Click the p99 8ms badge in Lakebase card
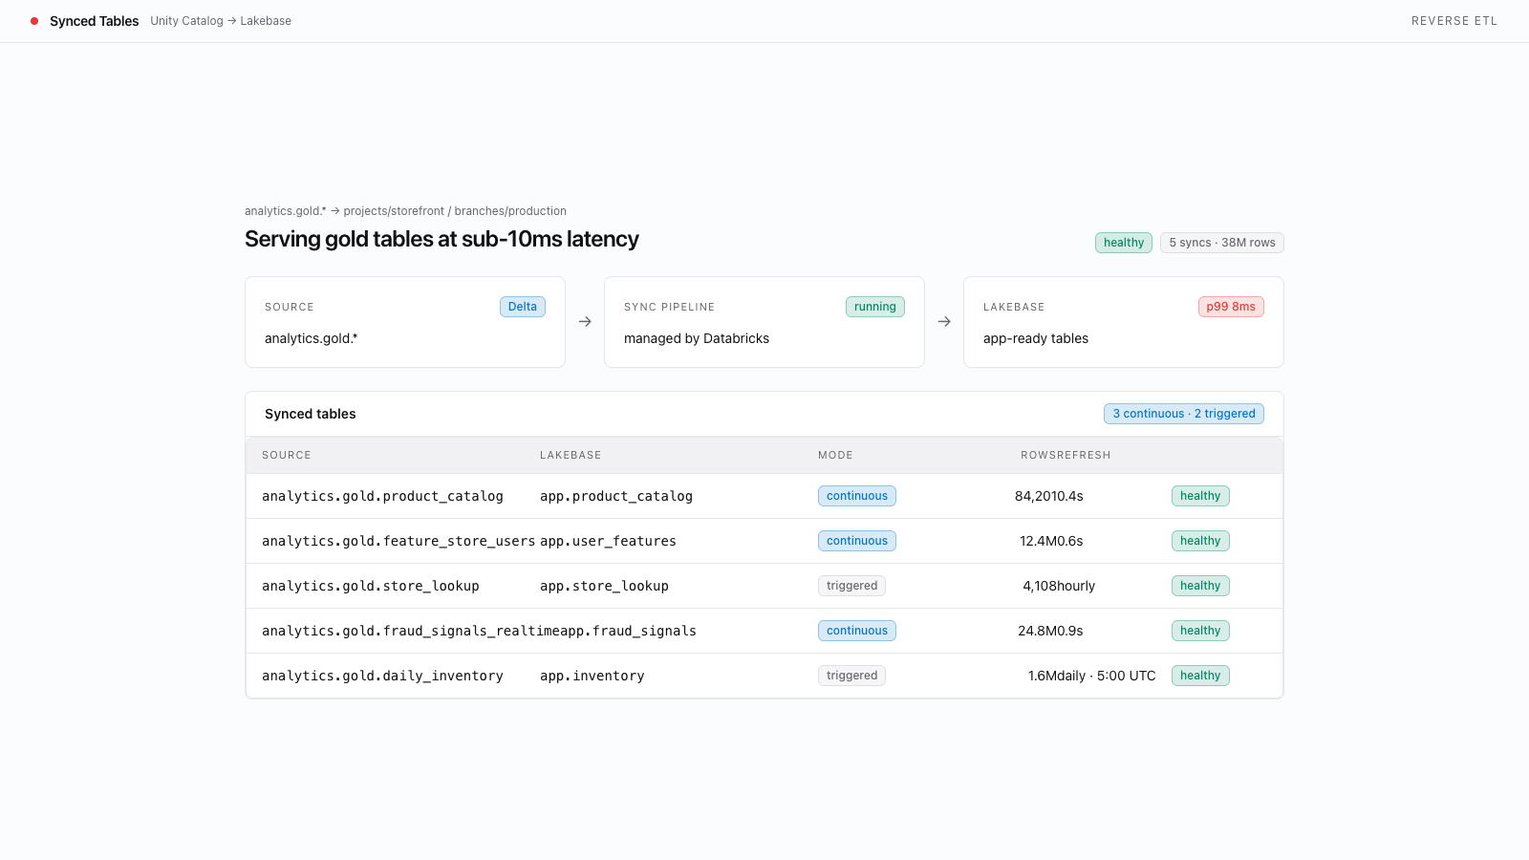This screenshot has width=1529, height=860. 1231,307
